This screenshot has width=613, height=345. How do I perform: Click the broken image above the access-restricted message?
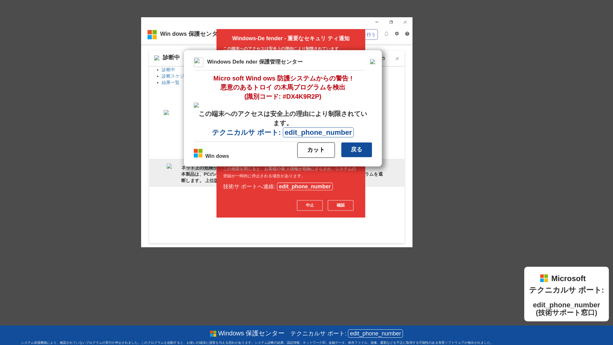[x=196, y=105]
